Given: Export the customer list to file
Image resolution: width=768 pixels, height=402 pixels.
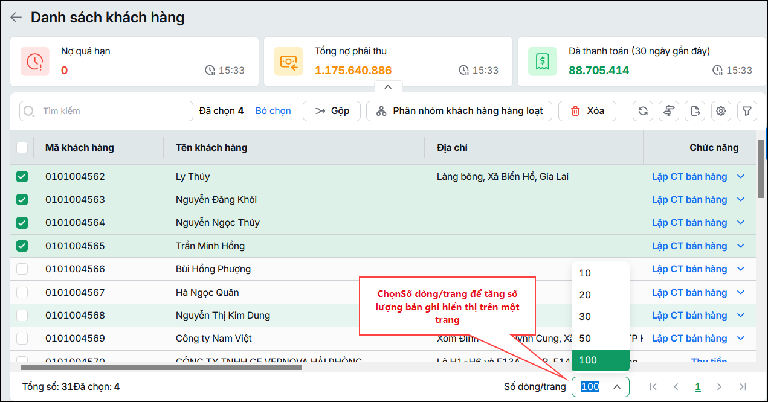Looking at the screenshot, I should click(x=695, y=111).
